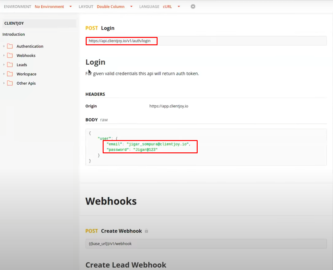The height and width of the screenshot is (270, 333).
Task: Click the Create Lead Webhook heading
Action: click(126, 265)
